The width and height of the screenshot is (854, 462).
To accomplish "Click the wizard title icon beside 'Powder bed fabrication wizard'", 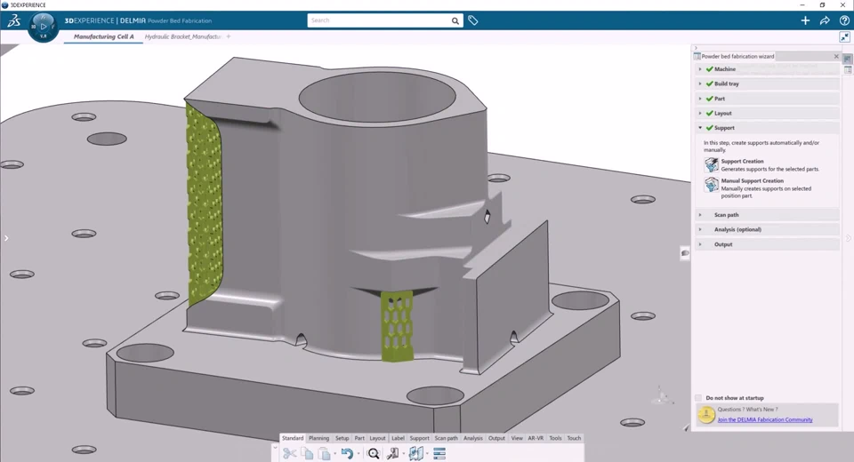I will point(697,56).
